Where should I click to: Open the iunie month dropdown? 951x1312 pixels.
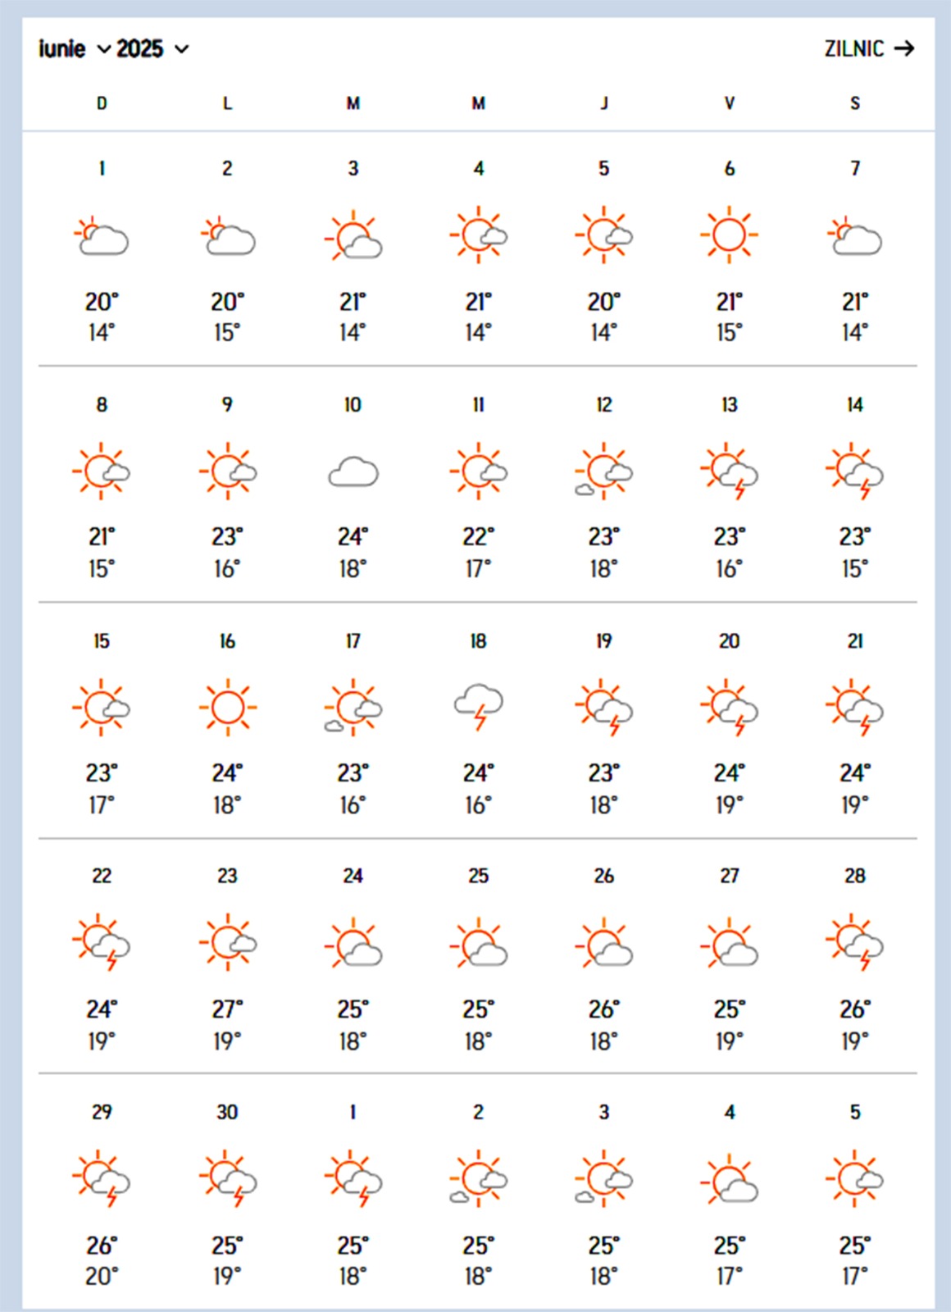(74, 49)
